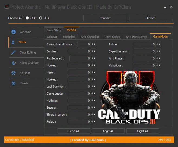Click the Class Editing pencil icon
Viewport: 178px width, 147px height.
tap(14, 52)
